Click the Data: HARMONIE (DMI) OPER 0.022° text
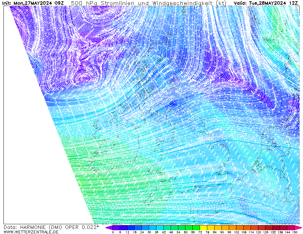Image resolution: width=303 pixels, height=234 pixels. 51,227
